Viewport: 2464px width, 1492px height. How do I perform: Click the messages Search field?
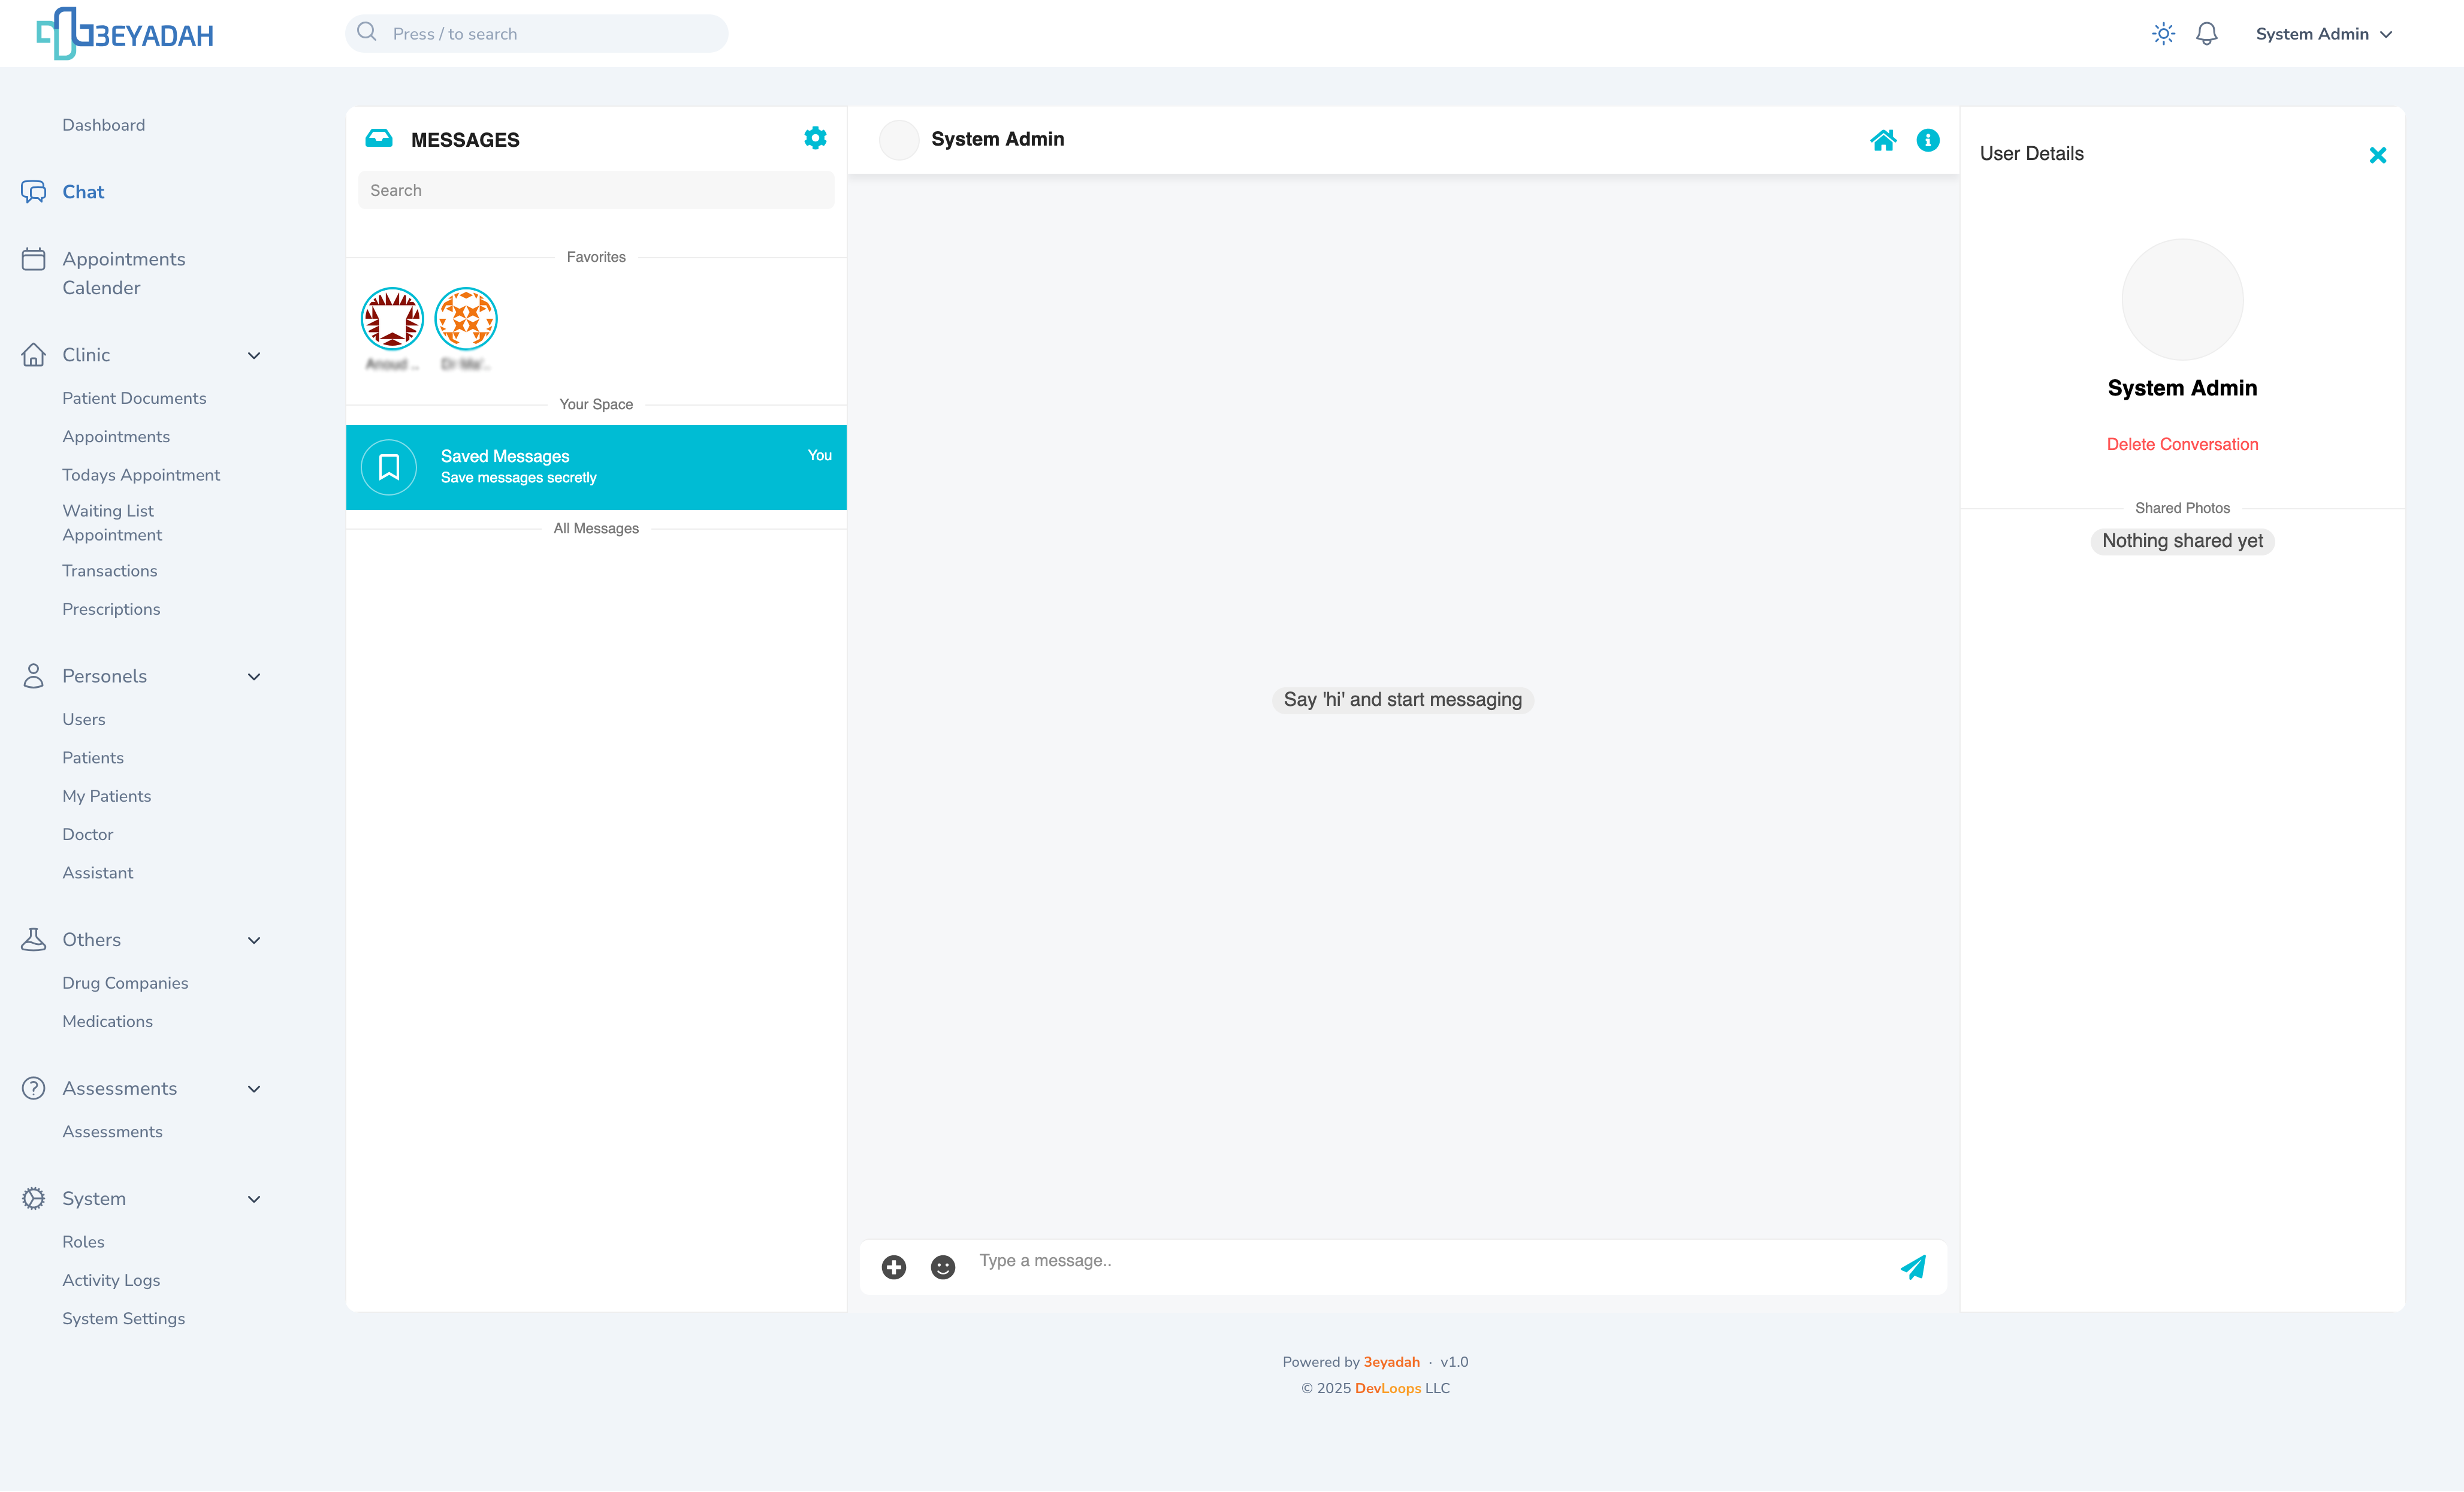point(596,190)
